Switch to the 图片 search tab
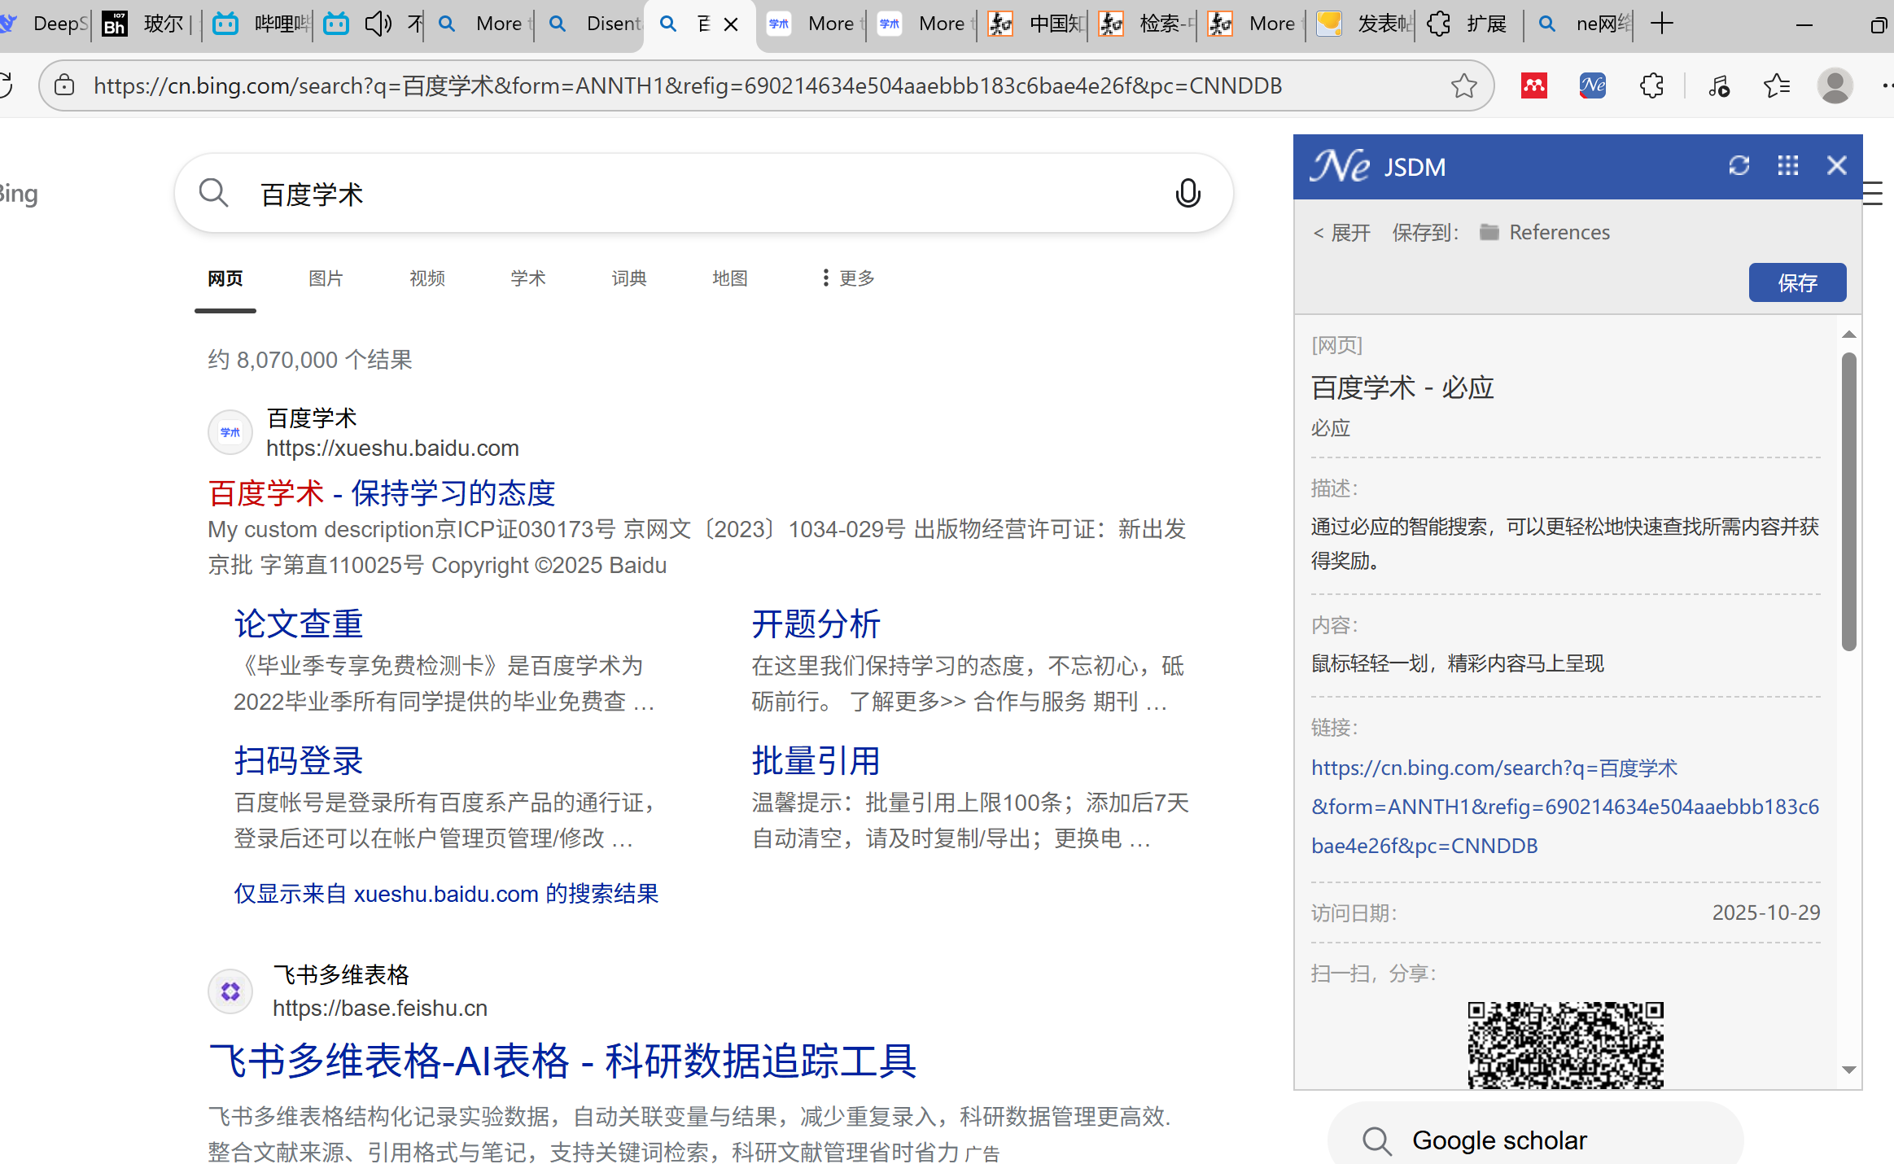1894x1164 pixels. click(326, 278)
